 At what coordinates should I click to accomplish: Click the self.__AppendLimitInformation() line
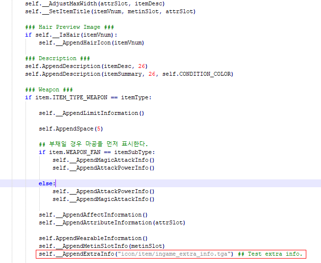[91, 113]
